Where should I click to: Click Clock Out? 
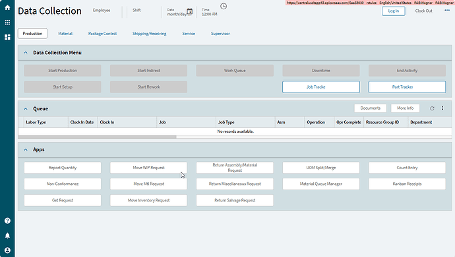(x=423, y=11)
